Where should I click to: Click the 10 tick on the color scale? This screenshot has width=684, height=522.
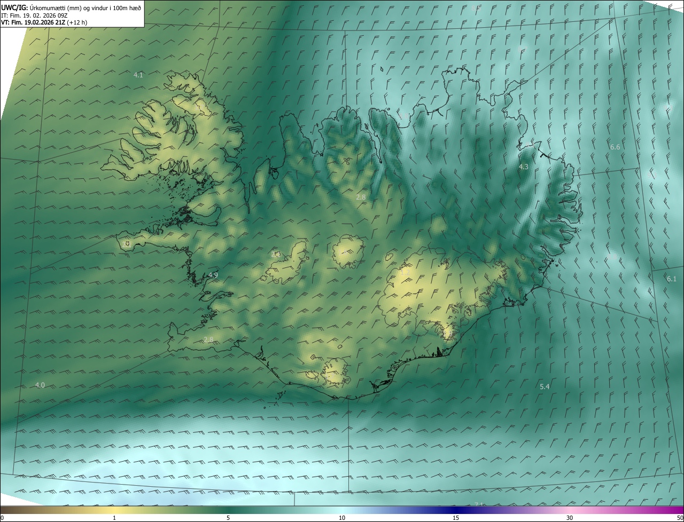click(x=342, y=518)
